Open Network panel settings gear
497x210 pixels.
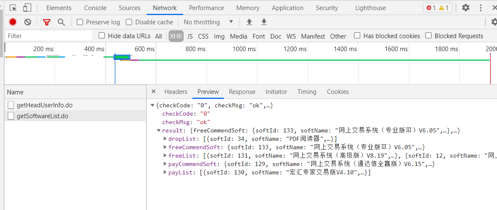point(494,21)
